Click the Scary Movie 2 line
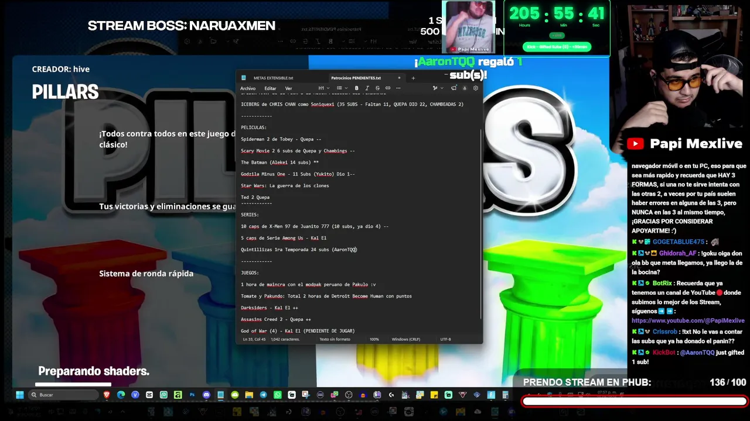Image resolution: width=750 pixels, height=421 pixels. [298, 151]
